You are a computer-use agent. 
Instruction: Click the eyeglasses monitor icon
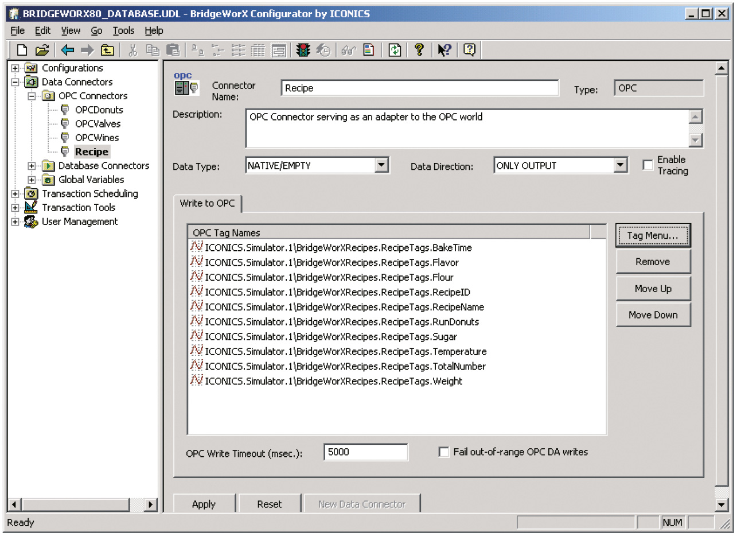tap(348, 50)
